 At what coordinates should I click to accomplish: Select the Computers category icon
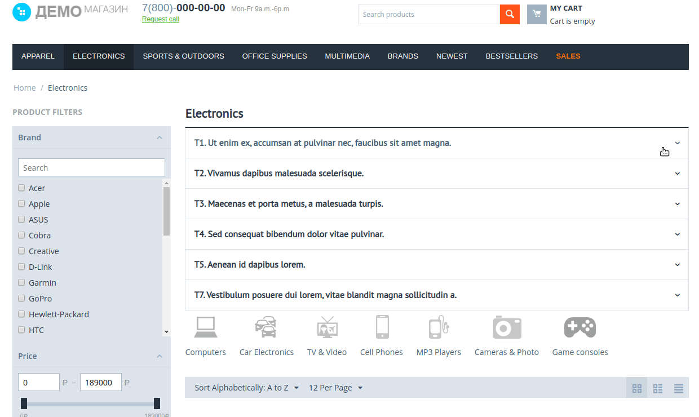[206, 327]
